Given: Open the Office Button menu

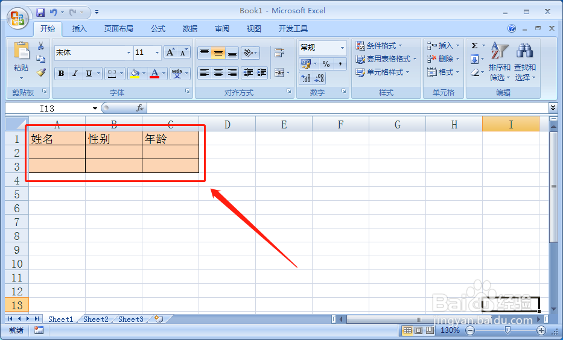Looking at the screenshot, I should pos(17,18).
